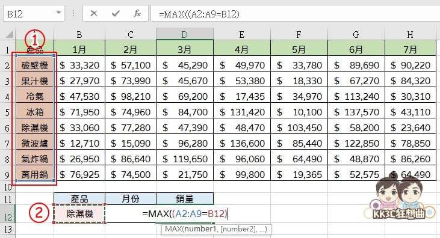Select row 13 header
The image size is (440, 238).
pos(7,230)
